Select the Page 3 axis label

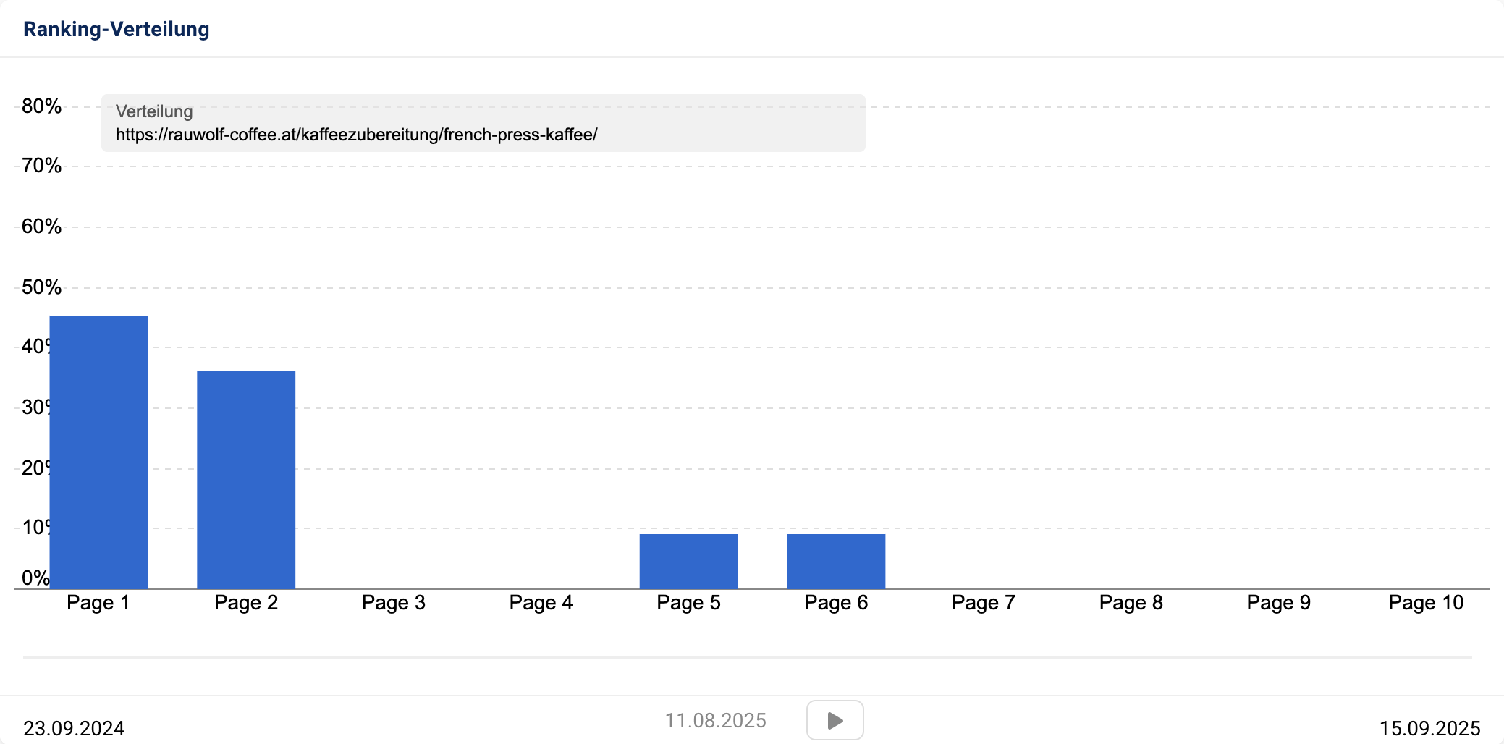tap(393, 601)
